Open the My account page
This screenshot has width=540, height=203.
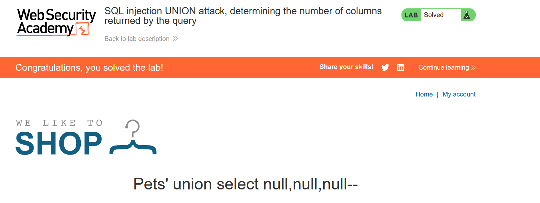tap(459, 94)
